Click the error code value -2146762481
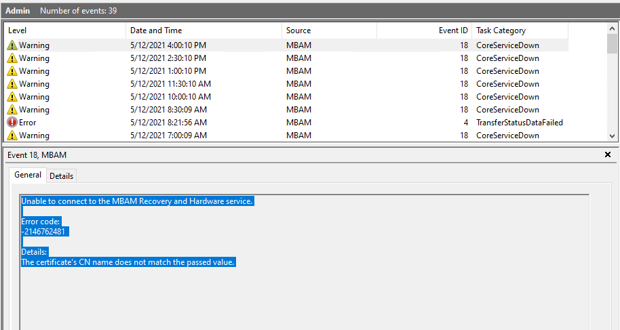Viewport: 620px width, 330px height. point(45,232)
